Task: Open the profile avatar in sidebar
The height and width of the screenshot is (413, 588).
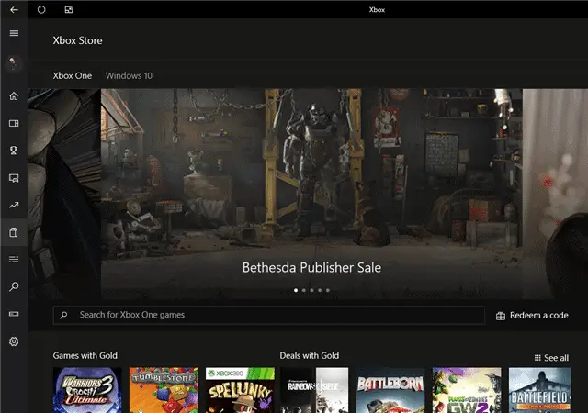Action: click(x=14, y=63)
